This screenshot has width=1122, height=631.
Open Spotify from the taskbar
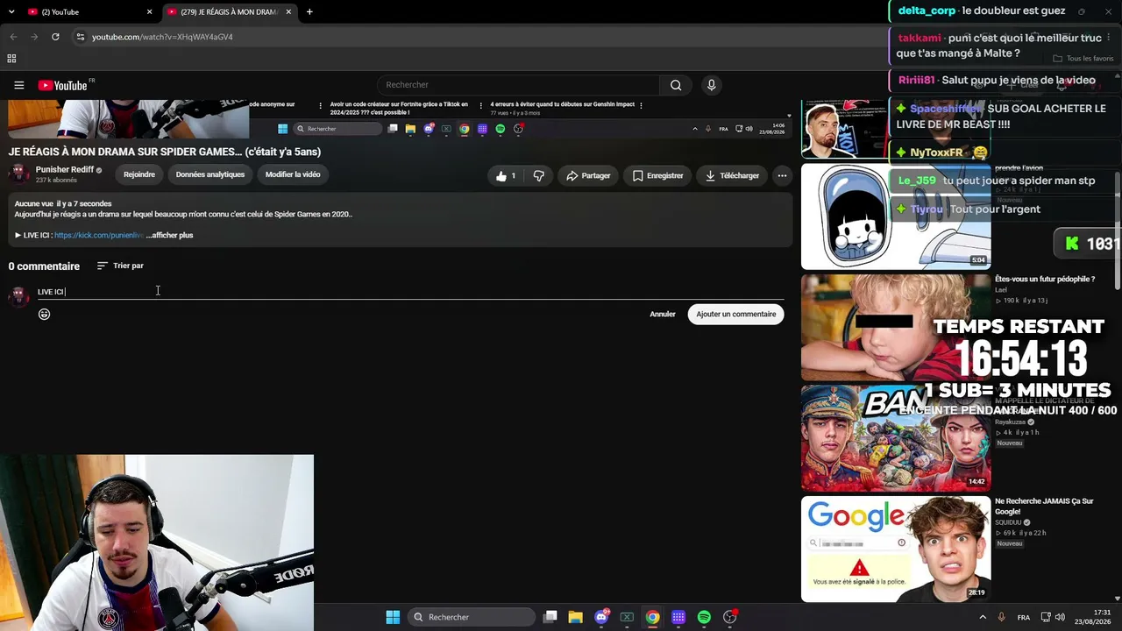coord(704,617)
